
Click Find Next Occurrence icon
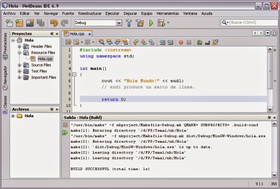pos(117,42)
